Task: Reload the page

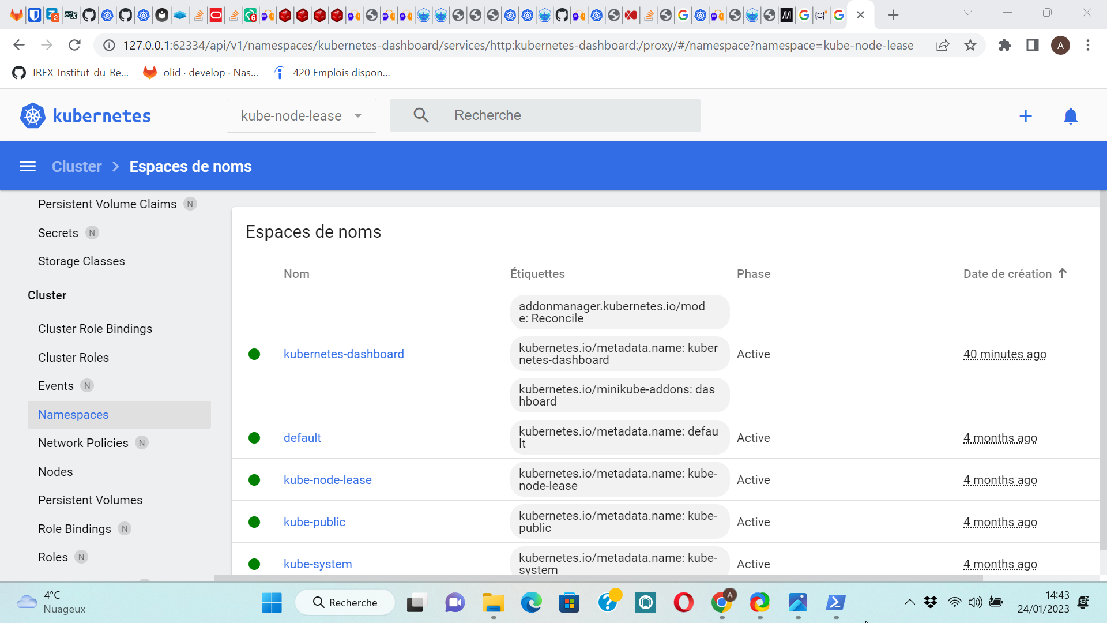Action: tap(74, 45)
